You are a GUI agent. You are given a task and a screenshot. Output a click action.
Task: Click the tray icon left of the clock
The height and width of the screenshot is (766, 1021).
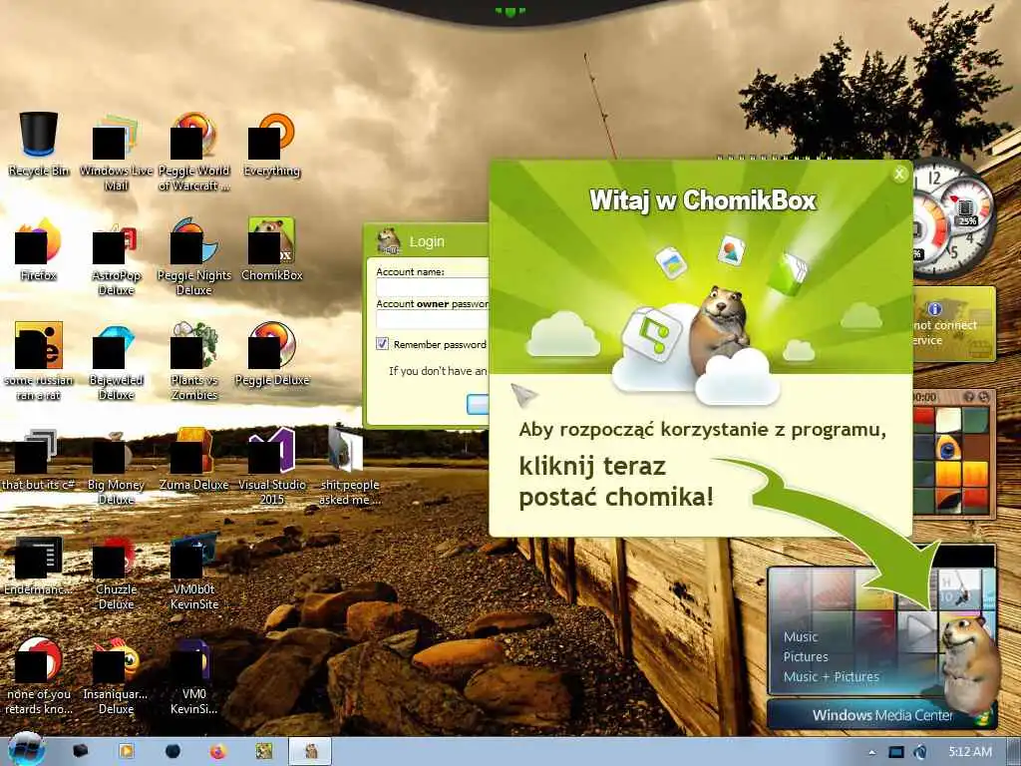pos(920,752)
